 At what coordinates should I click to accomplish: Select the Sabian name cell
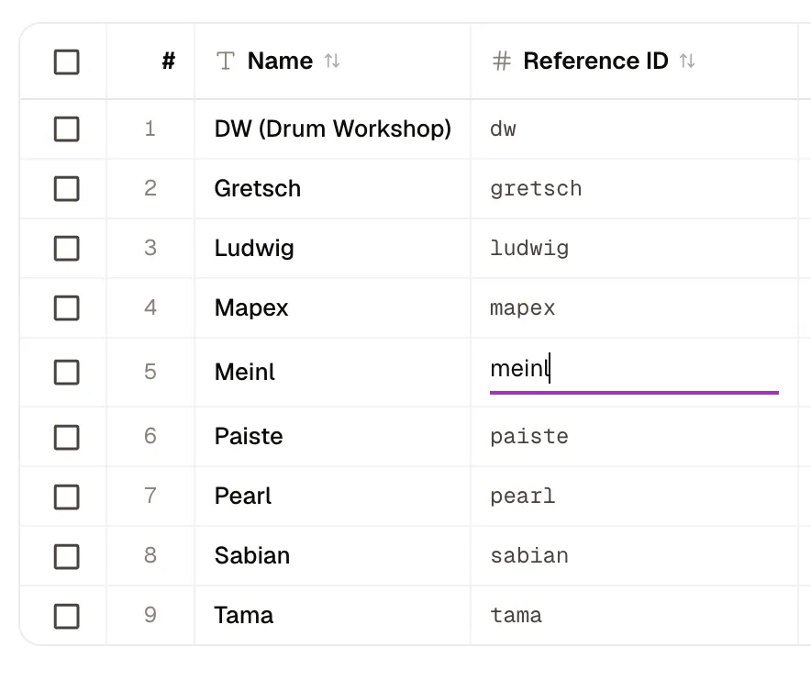(x=333, y=556)
